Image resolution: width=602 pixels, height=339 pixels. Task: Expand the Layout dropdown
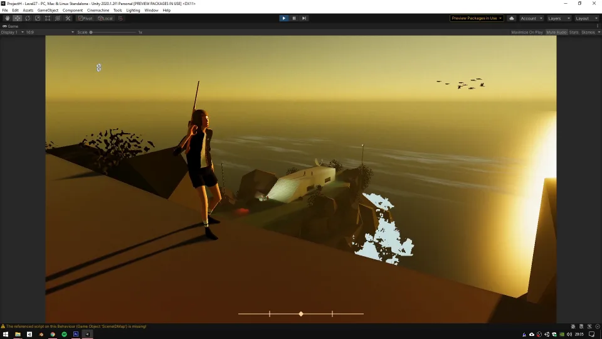[587, 18]
